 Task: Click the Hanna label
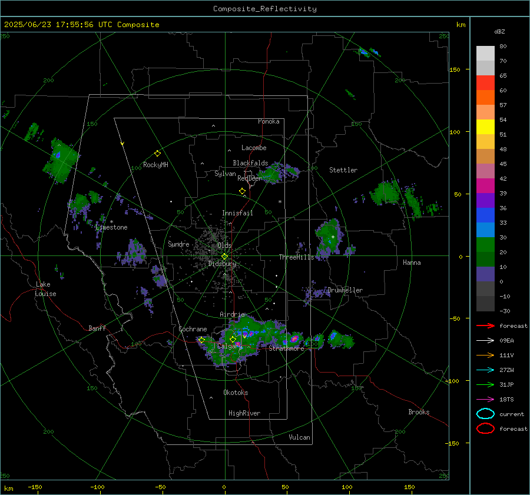pyautogui.click(x=412, y=263)
